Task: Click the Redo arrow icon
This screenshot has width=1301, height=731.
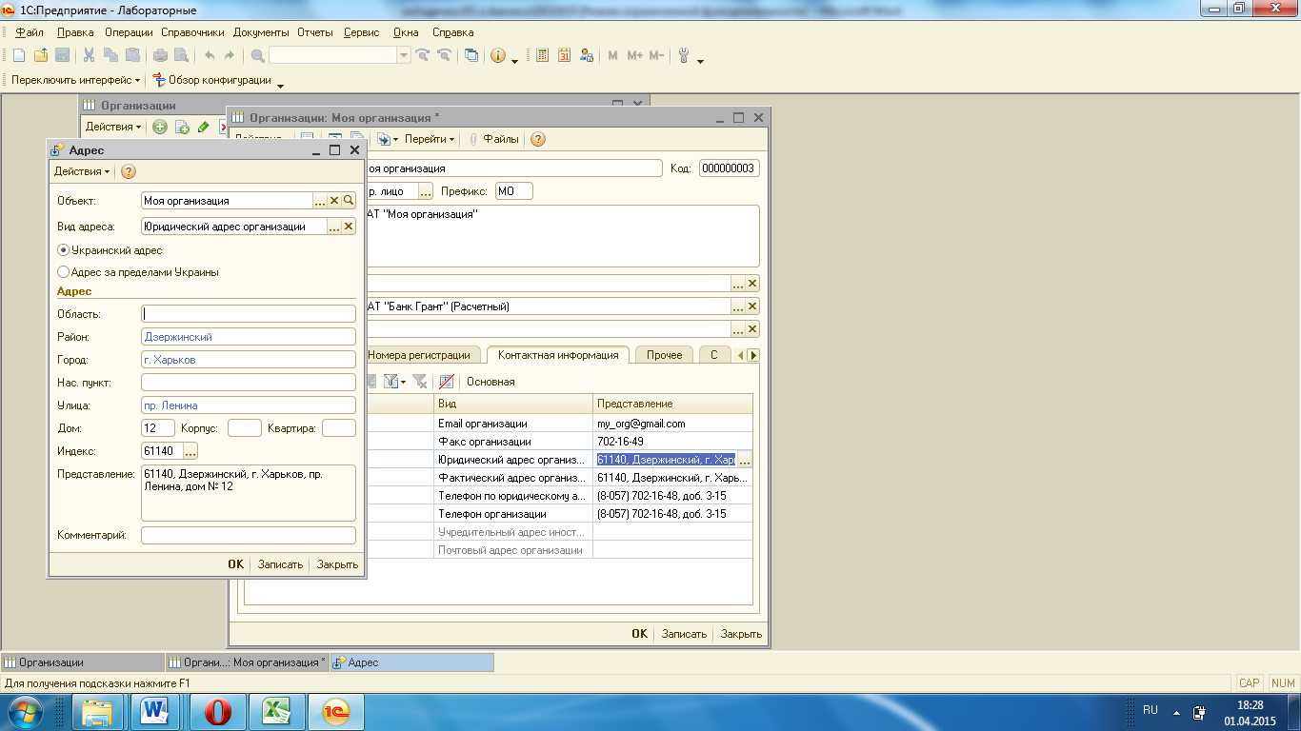Action: 230,56
